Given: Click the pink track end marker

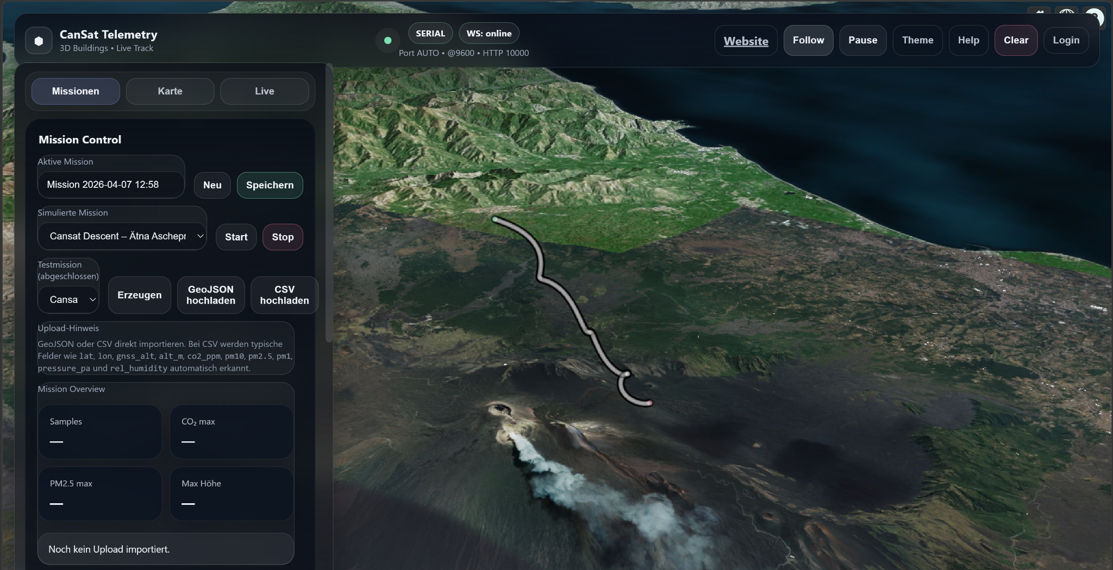Looking at the screenshot, I should coord(649,403).
